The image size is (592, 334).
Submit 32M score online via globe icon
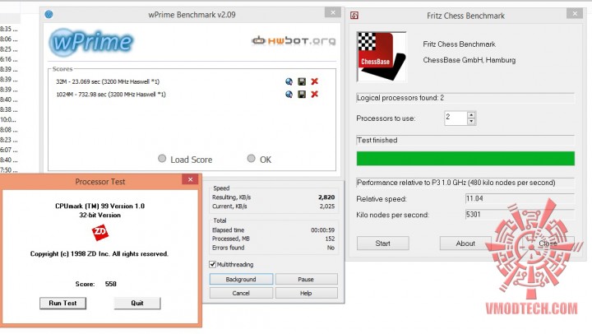(x=289, y=81)
